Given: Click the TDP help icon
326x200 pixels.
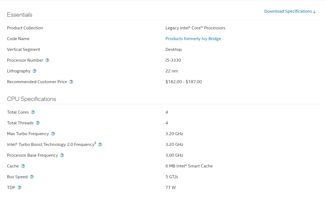Looking at the screenshot, I should (x=19, y=188).
